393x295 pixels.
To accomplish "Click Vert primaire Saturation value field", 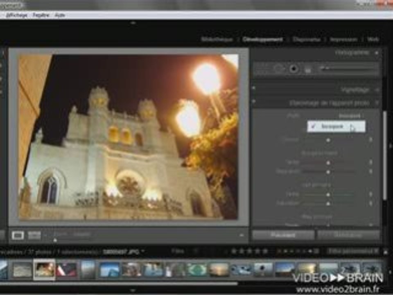I will (x=370, y=204).
